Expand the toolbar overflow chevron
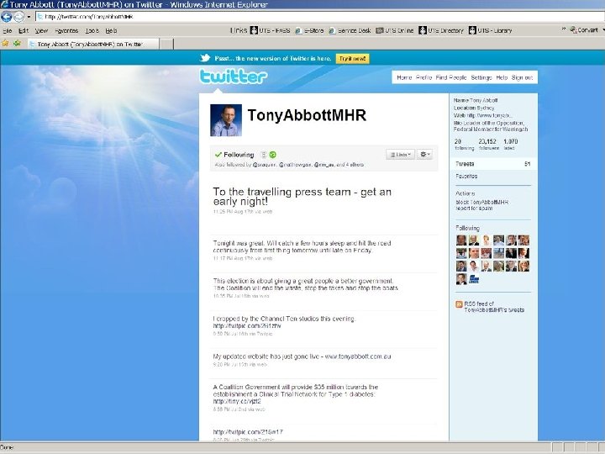 563,29
